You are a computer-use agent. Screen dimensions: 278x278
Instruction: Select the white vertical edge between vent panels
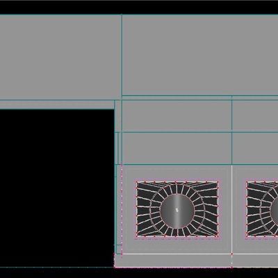(x=232, y=209)
